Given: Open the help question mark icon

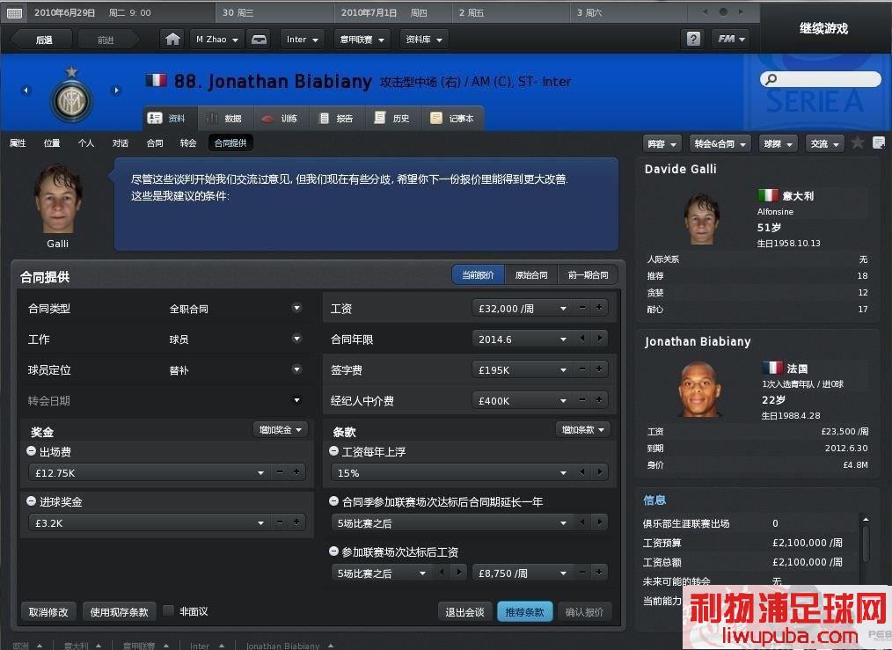Looking at the screenshot, I should click(693, 39).
